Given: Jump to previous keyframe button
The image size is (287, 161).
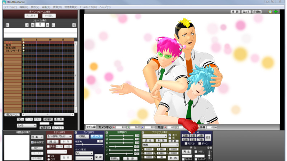Looking at the screenshot, I should [27, 25].
